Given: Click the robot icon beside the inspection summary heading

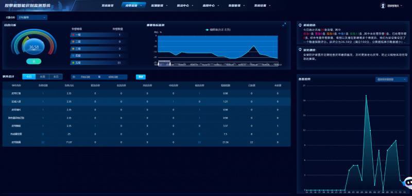Looking at the screenshot, I should pyautogui.click(x=300, y=25).
